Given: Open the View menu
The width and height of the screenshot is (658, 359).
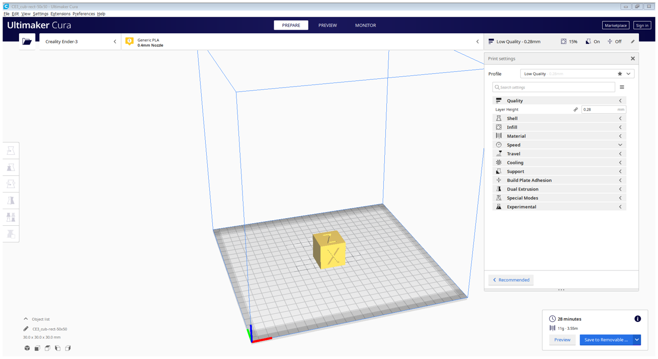Looking at the screenshot, I should click(26, 14).
